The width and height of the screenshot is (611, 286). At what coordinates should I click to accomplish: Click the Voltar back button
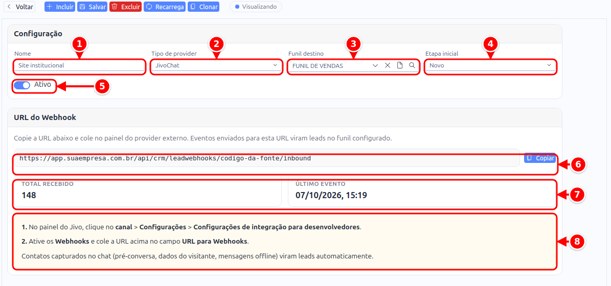point(19,7)
